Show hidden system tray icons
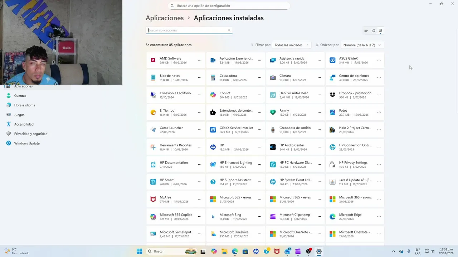458x257 pixels. click(x=394, y=251)
